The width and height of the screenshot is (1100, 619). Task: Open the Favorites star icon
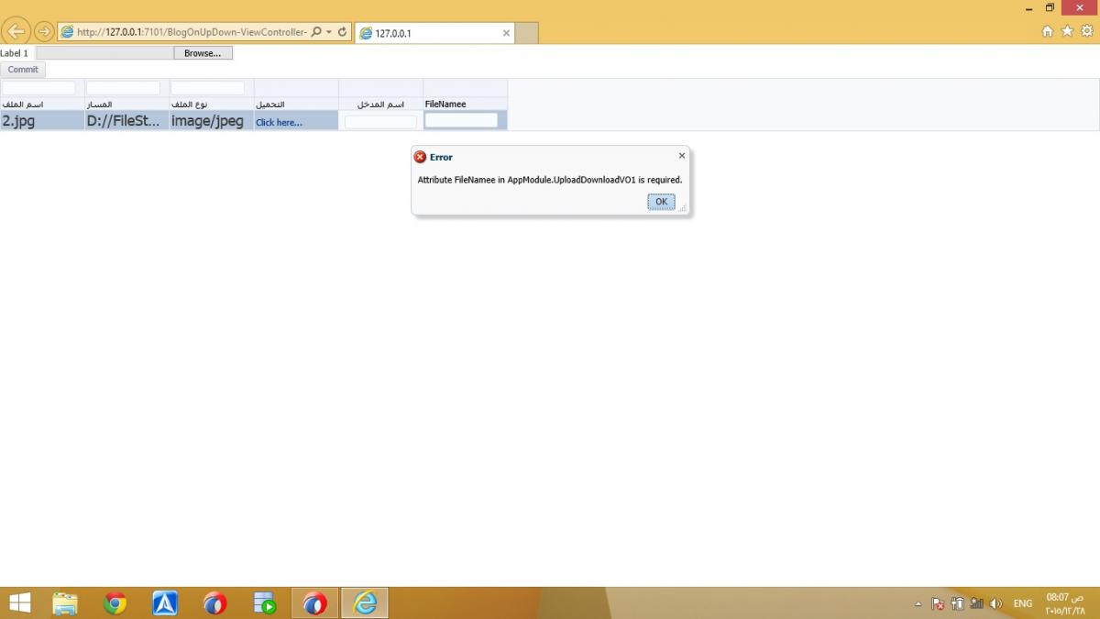(1067, 31)
